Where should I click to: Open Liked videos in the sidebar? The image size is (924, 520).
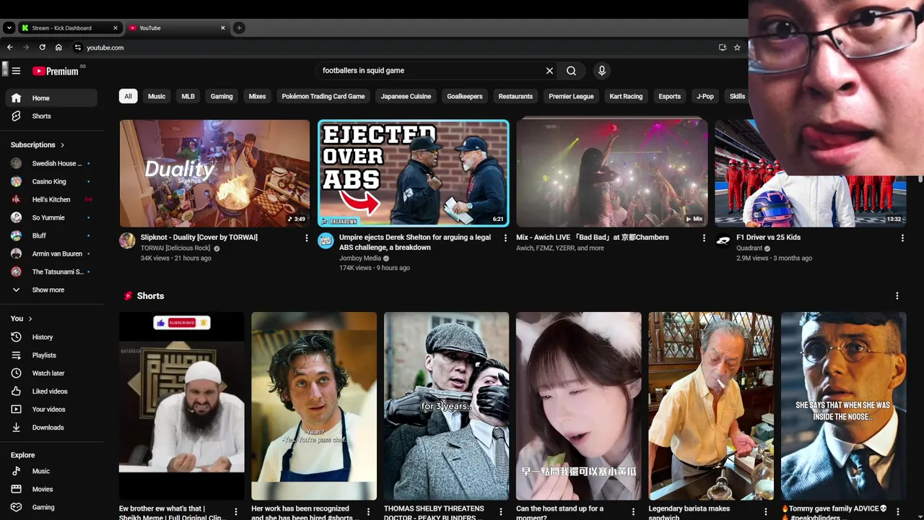tap(51, 391)
